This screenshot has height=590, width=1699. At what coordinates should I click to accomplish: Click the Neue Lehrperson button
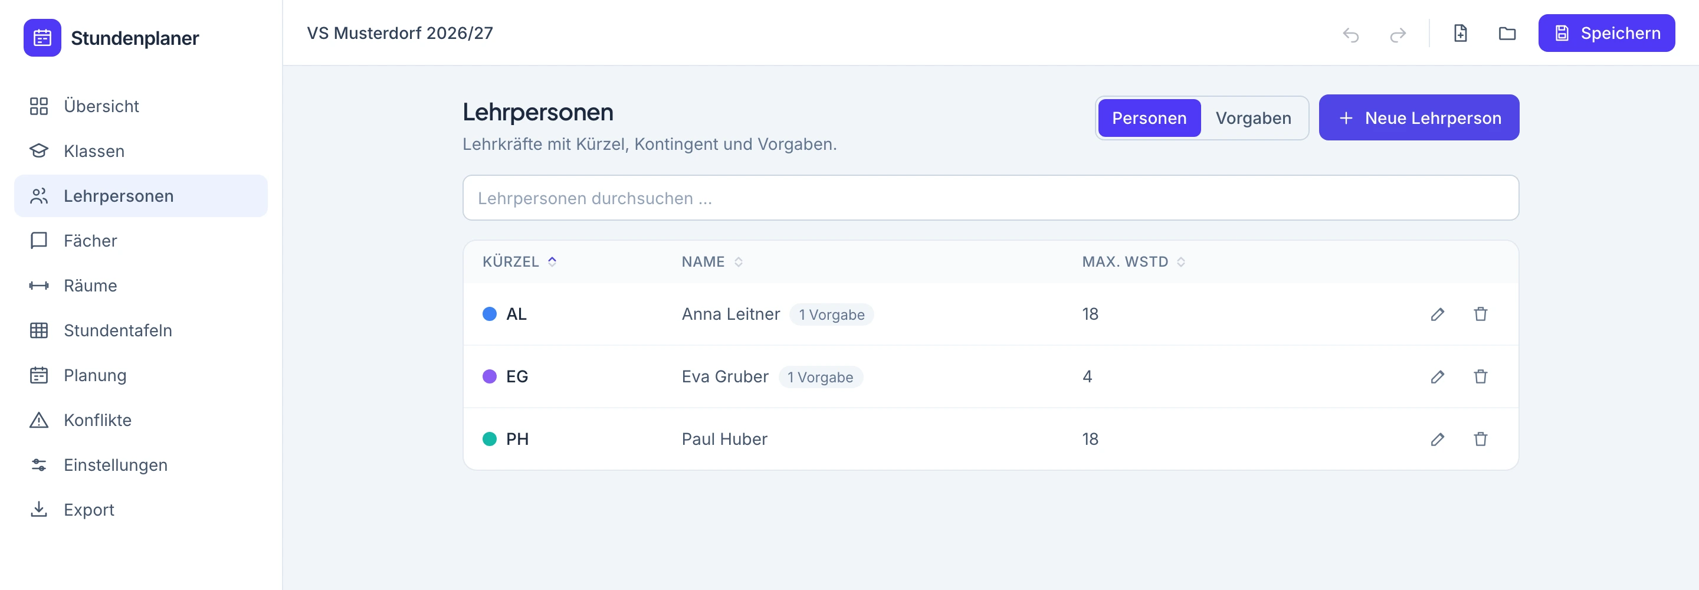tap(1419, 117)
